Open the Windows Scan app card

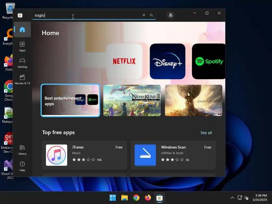point(173,155)
